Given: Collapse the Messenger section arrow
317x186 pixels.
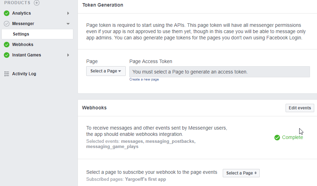Looking at the screenshot, I should click(68, 24).
